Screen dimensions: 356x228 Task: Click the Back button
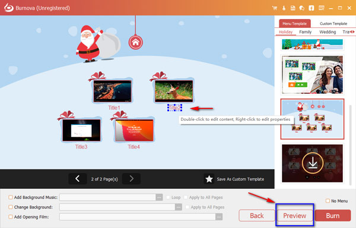[x=257, y=216]
